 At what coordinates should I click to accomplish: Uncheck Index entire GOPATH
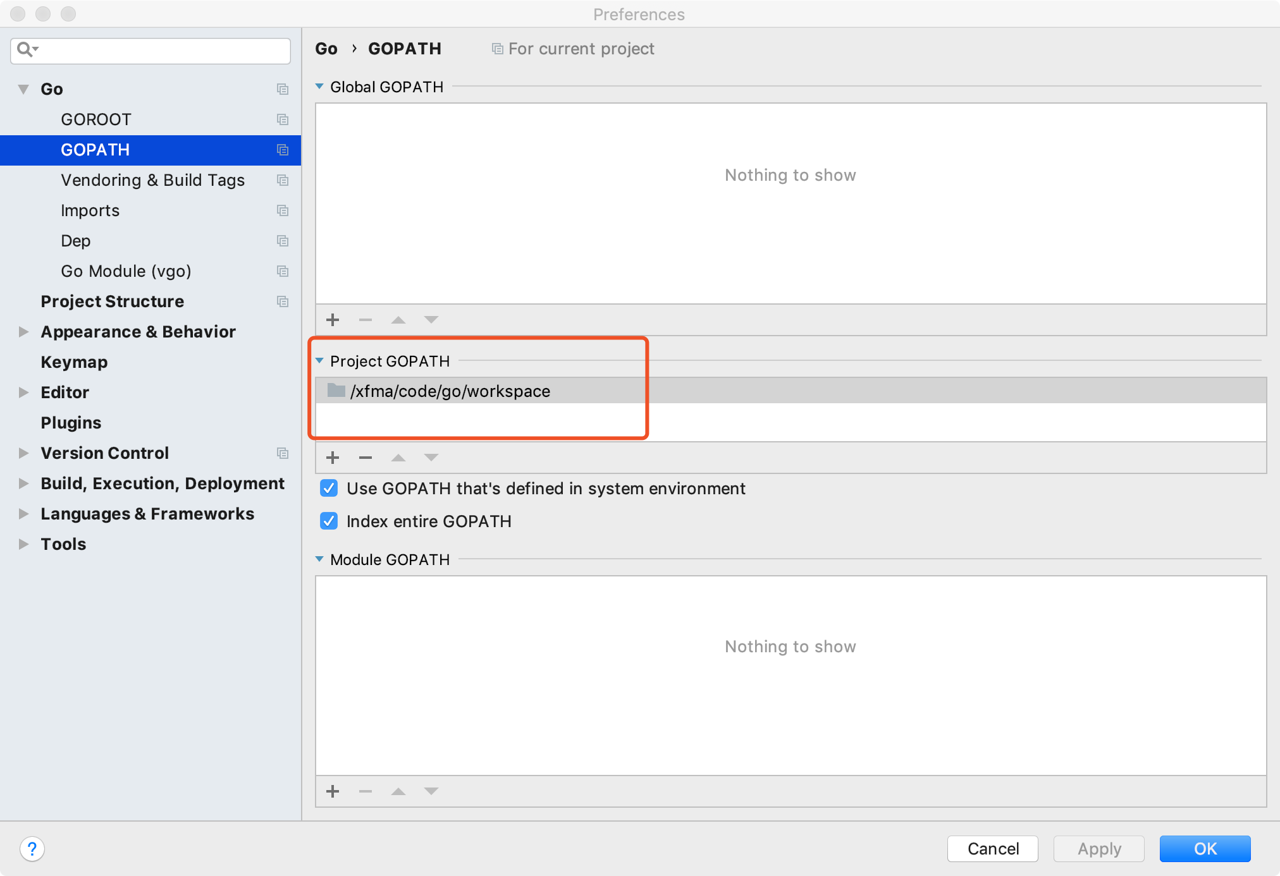coord(329,521)
